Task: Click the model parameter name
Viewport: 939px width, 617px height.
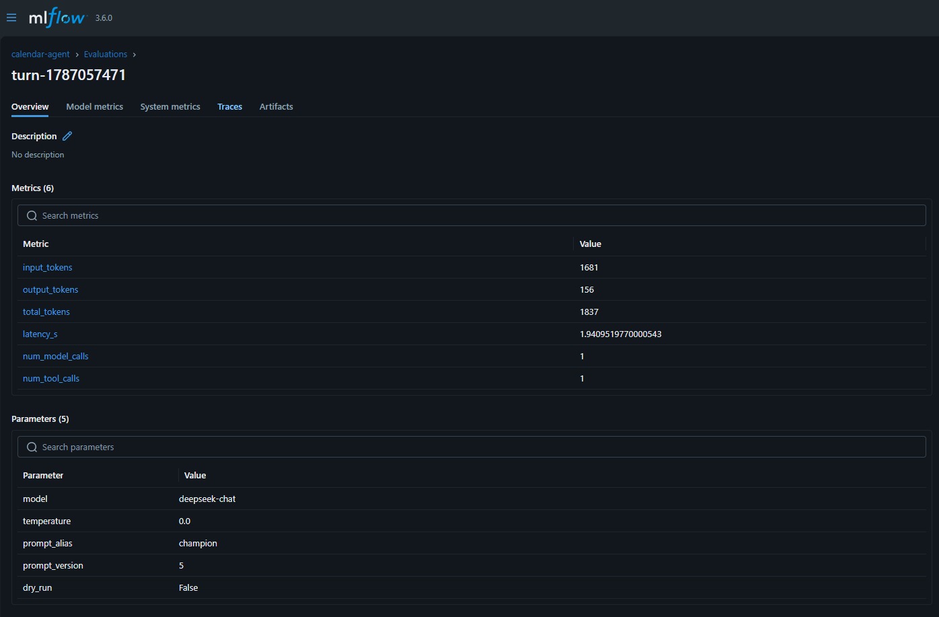Action: click(x=35, y=499)
